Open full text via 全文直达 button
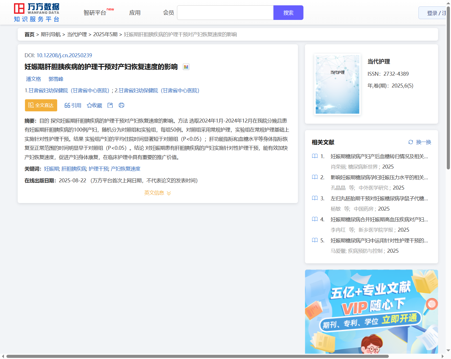The height and width of the screenshot is (359, 451). click(x=41, y=105)
